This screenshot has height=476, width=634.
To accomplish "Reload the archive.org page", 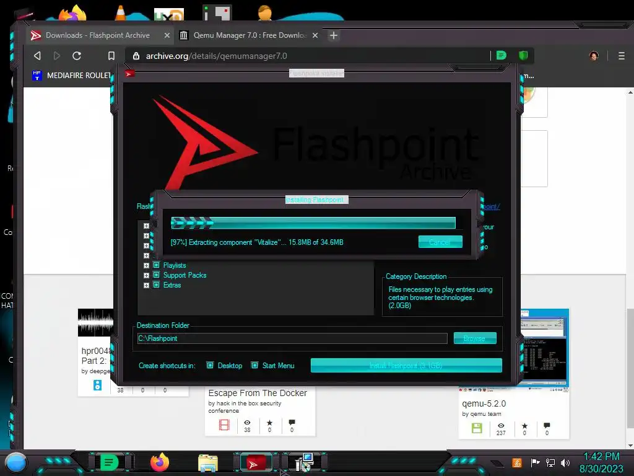I will (77, 56).
